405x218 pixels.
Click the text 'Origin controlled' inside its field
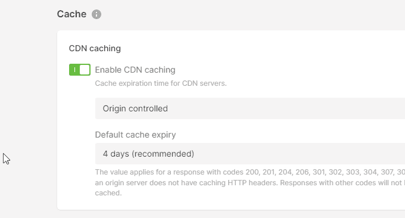tap(135, 108)
